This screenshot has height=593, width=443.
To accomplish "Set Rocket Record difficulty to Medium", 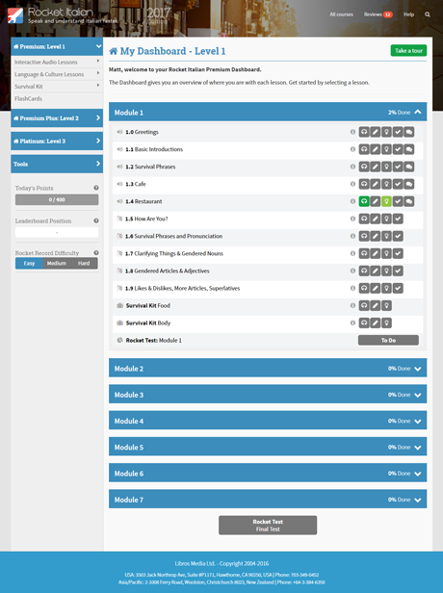I will pos(57,263).
